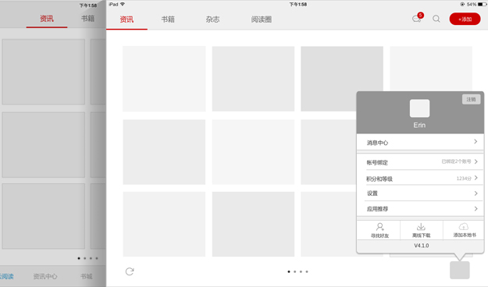Image resolution: width=488 pixels, height=287 pixels.
Task: Open second thumbnail in middle row of main grid
Action: click(x=253, y=152)
